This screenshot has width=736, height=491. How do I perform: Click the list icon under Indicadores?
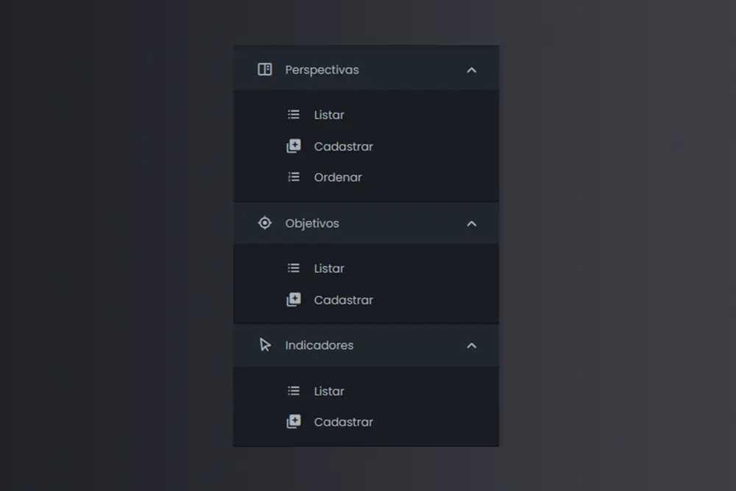(294, 392)
